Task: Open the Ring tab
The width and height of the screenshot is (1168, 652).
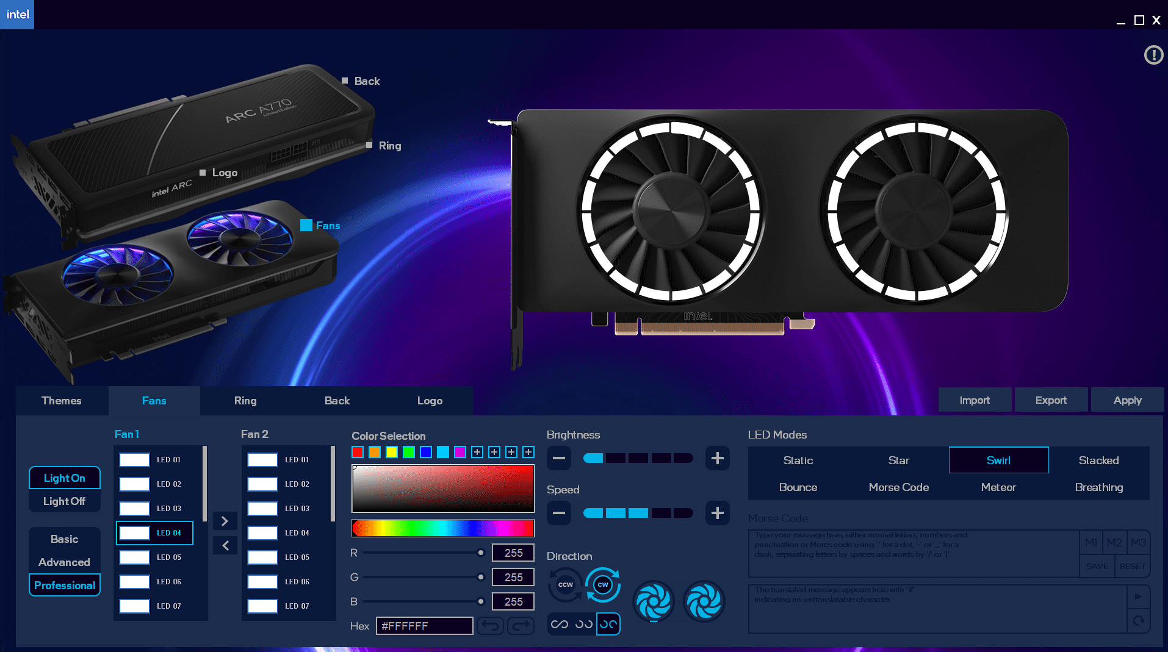Action: click(245, 401)
